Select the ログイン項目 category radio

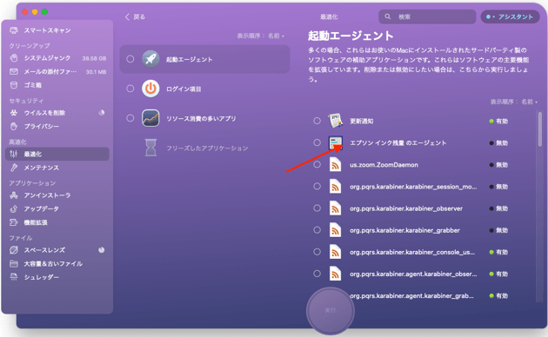(x=130, y=89)
